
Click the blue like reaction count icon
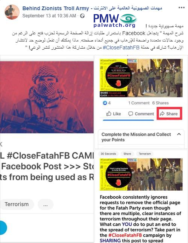[105, 103]
